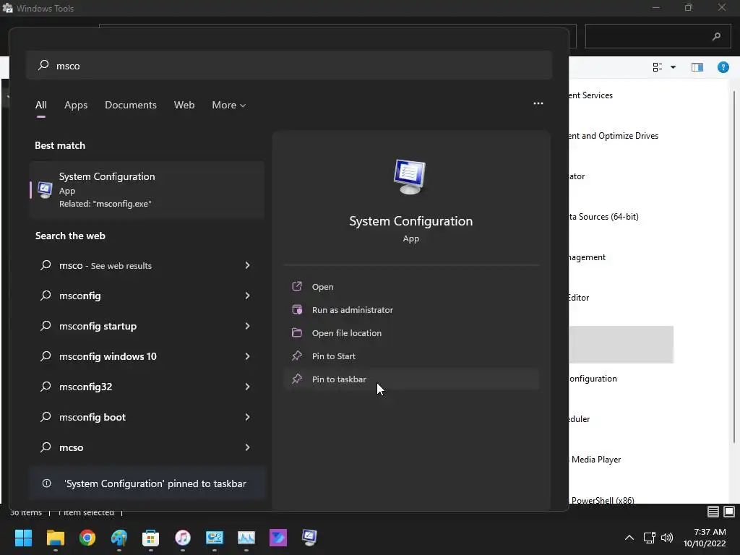
Task: Choose Run as administrator
Action: pos(410,309)
